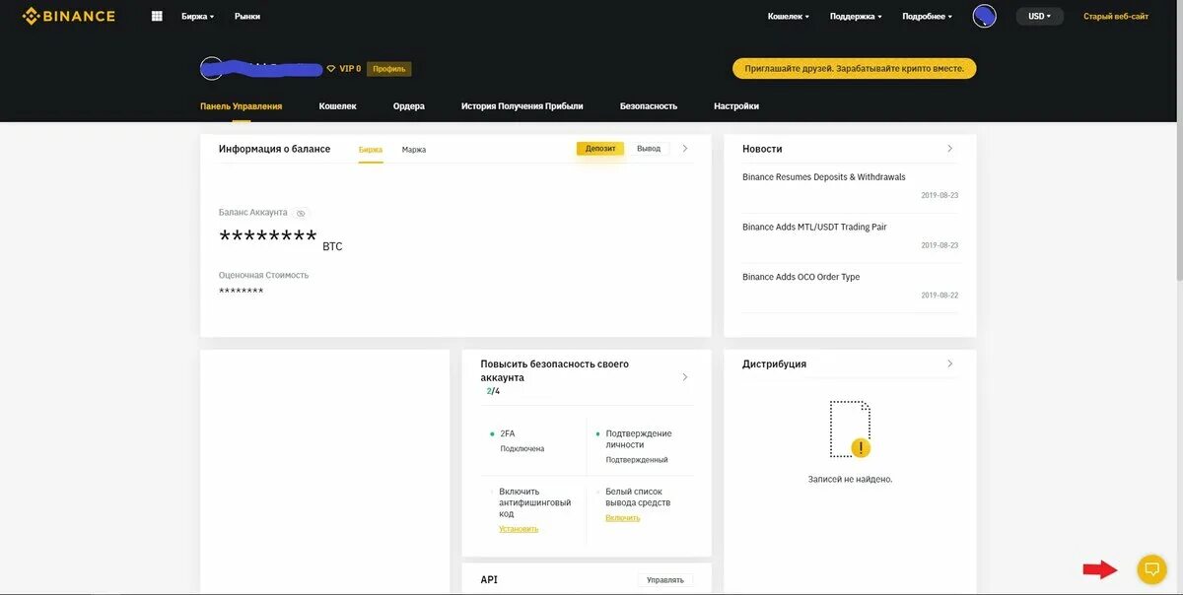The width and height of the screenshot is (1183, 595).
Task: Click the Депозит button
Action: pyautogui.click(x=600, y=149)
